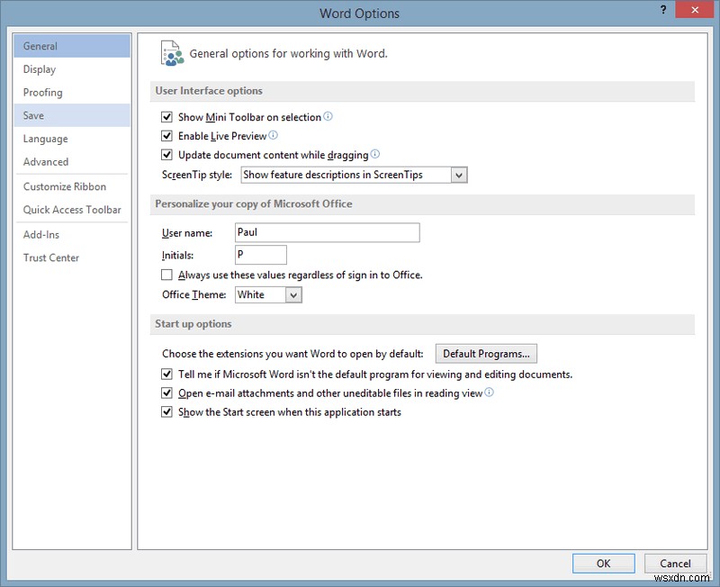The height and width of the screenshot is (587, 720).
Task: Click the Mini Toolbar info icon
Action: (x=328, y=116)
